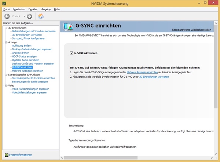220x162 pixels.
Task: Click the Video category label
Action: 11,85
